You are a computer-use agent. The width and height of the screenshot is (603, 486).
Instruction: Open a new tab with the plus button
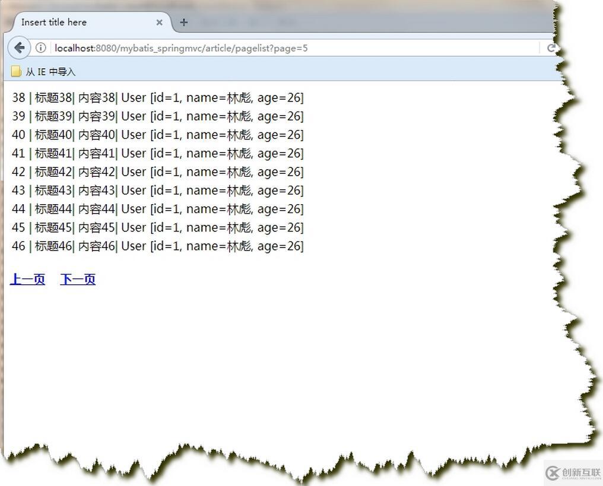pos(184,23)
